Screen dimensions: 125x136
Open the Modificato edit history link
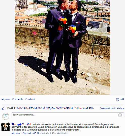[62, 133]
